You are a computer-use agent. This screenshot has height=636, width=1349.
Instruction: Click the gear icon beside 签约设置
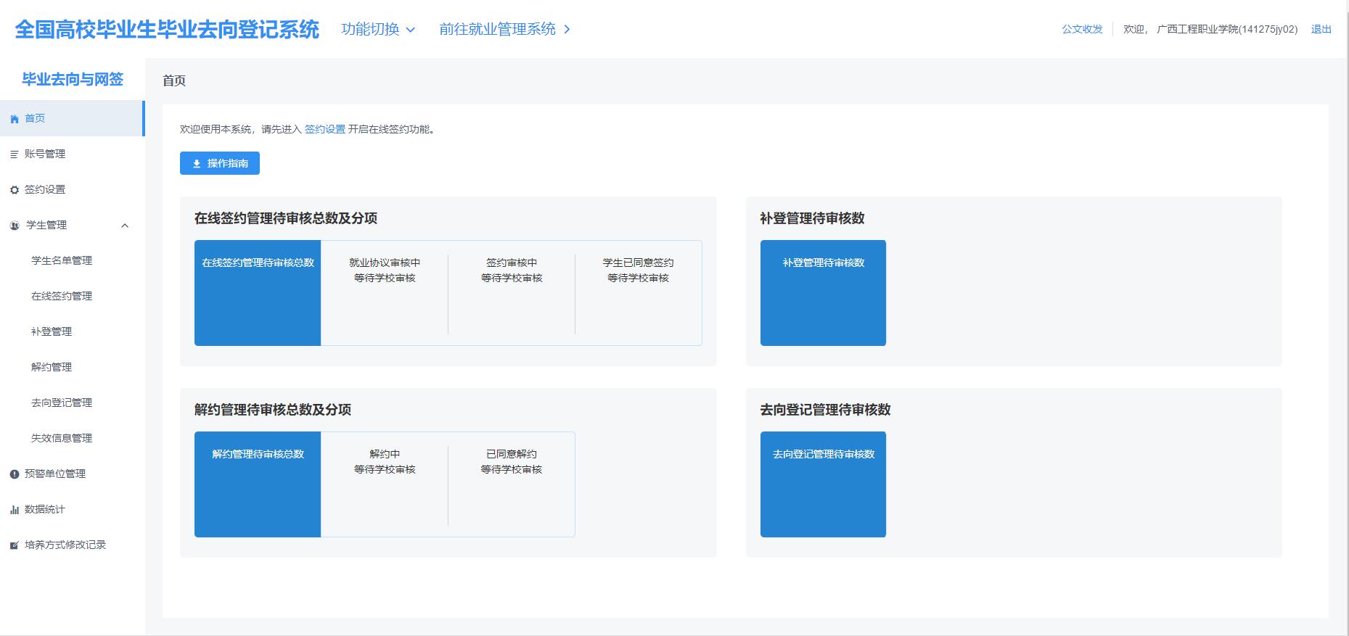(x=15, y=190)
